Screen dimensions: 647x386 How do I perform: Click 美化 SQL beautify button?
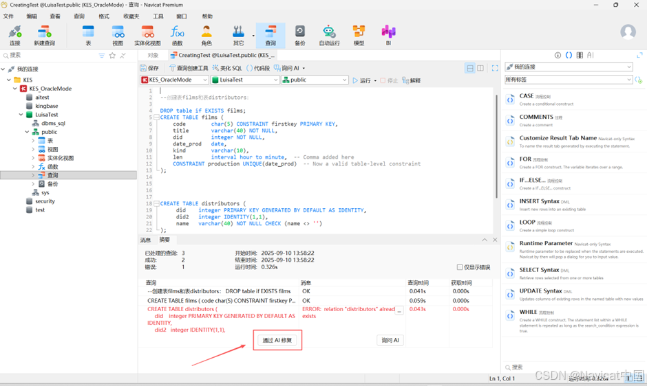coord(227,68)
